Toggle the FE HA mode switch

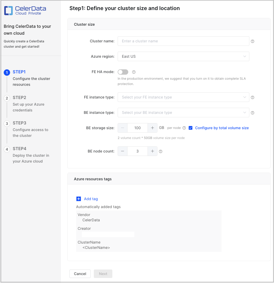[x=123, y=72]
